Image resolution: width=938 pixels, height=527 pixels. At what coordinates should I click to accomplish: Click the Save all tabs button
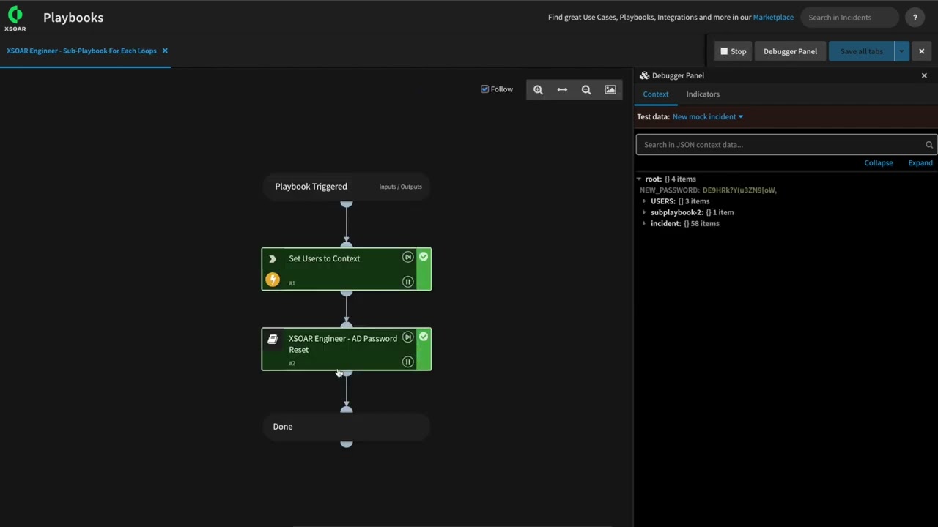point(862,51)
